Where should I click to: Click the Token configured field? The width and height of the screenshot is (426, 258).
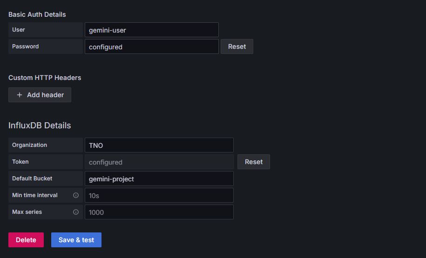(159, 162)
